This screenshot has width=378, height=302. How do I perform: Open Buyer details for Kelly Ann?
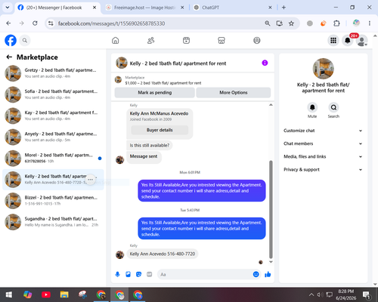point(160,130)
